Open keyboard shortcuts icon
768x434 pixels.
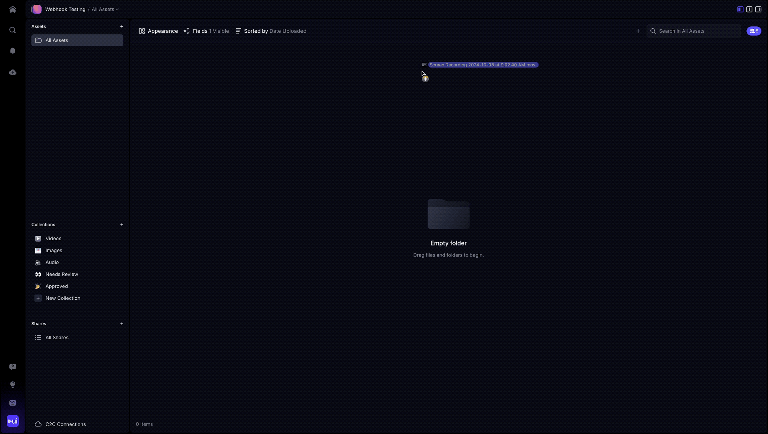pyautogui.click(x=12, y=403)
